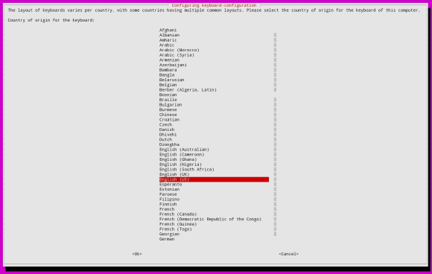The height and width of the screenshot is (274, 432).
Task: Select English (Ghana) layout
Action: (178, 159)
